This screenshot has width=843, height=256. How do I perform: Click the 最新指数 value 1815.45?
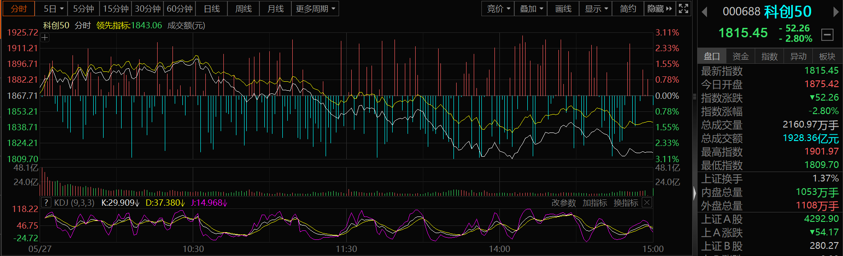point(821,71)
